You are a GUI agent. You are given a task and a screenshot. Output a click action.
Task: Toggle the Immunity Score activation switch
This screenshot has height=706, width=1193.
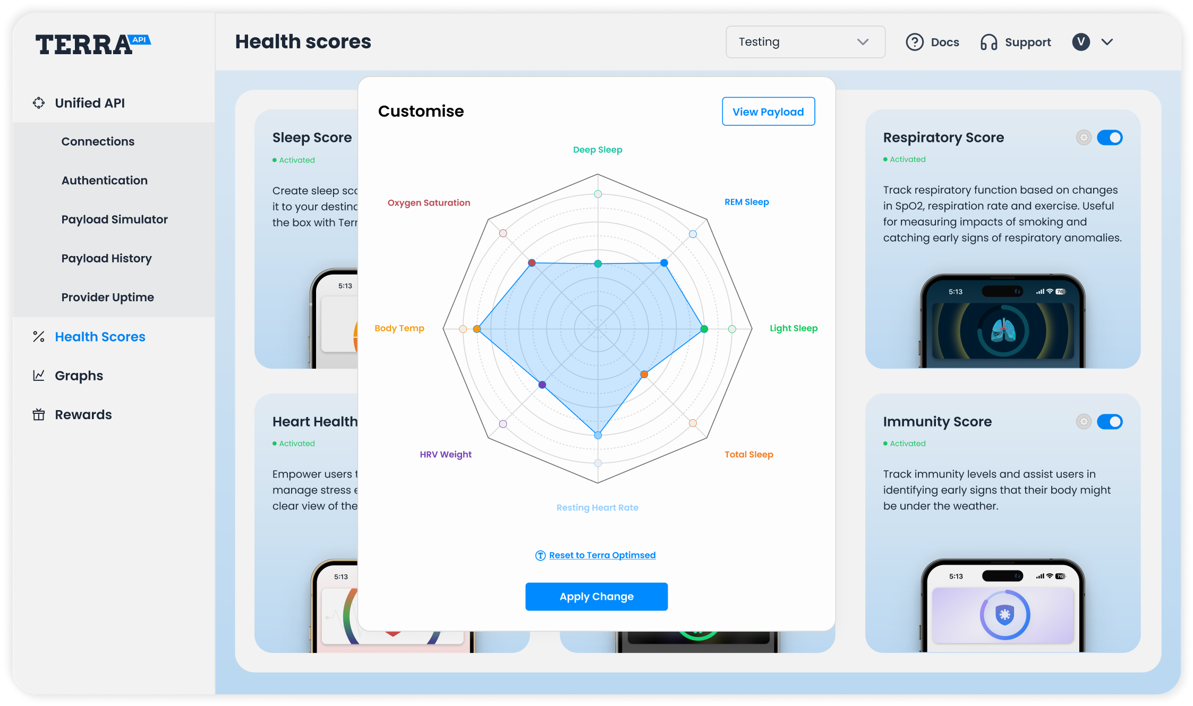tap(1112, 421)
